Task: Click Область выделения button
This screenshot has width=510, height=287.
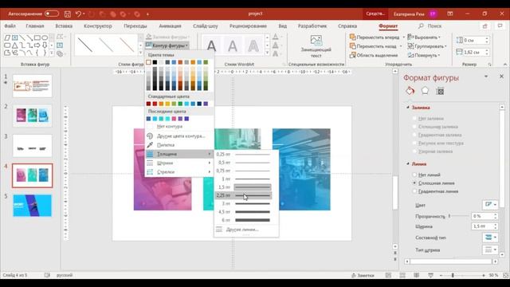Action: click(x=374, y=55)
